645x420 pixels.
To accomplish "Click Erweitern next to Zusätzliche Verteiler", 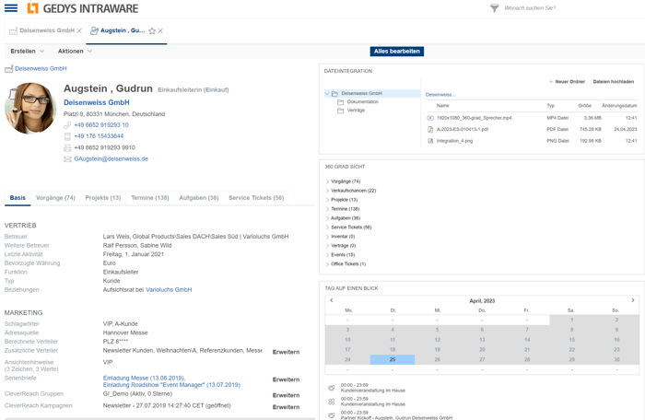I will [286, 352].
